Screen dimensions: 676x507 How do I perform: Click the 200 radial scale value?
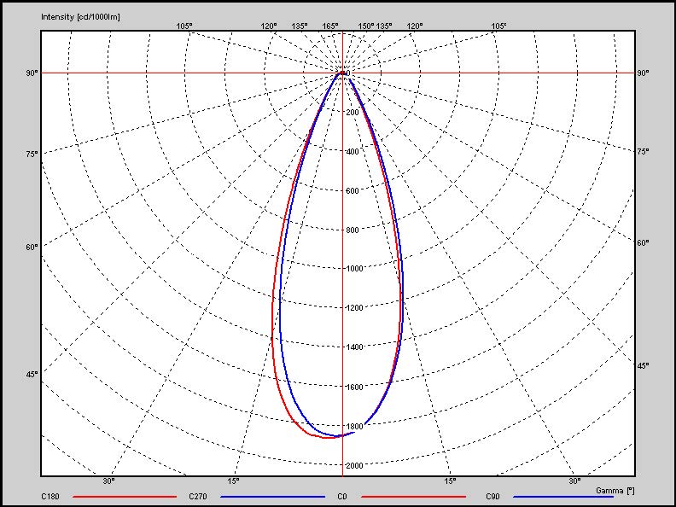352,113
